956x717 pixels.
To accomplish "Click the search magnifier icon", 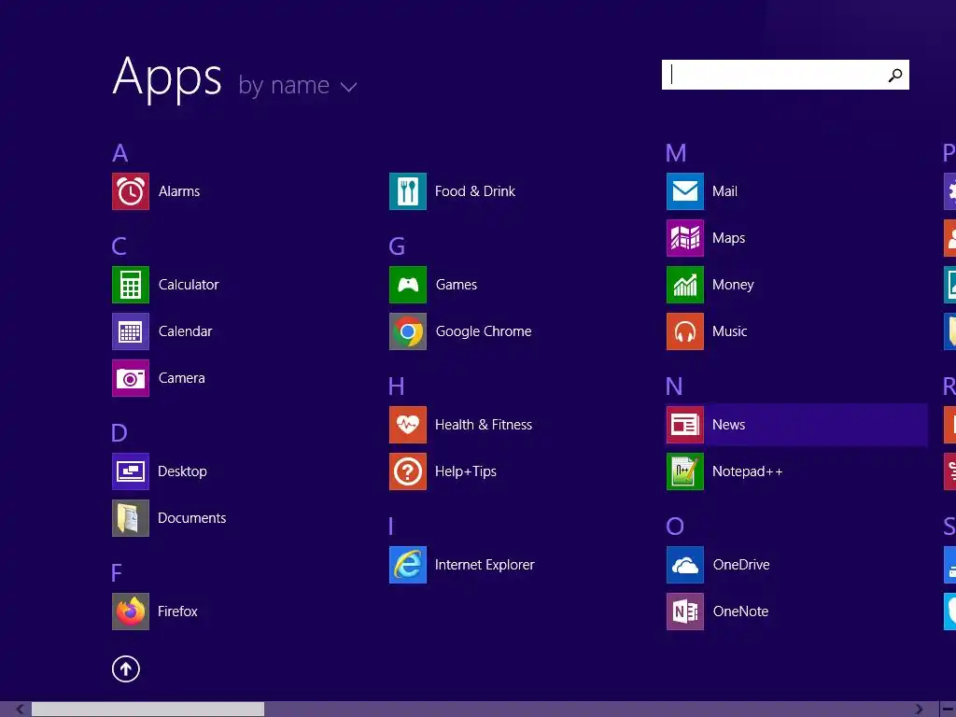I will (x=895, y=75).
